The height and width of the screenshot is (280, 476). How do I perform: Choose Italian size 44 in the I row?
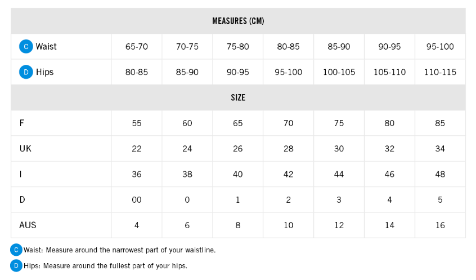tap(339, 174)
